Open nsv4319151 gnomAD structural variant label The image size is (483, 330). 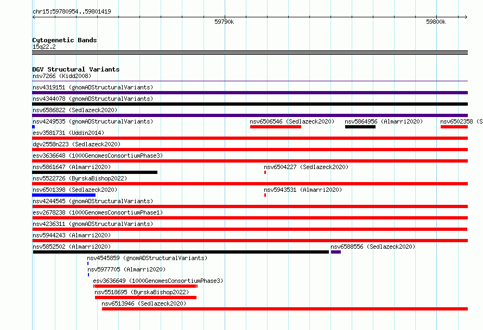pyautogui.click(x=93, y=87)
